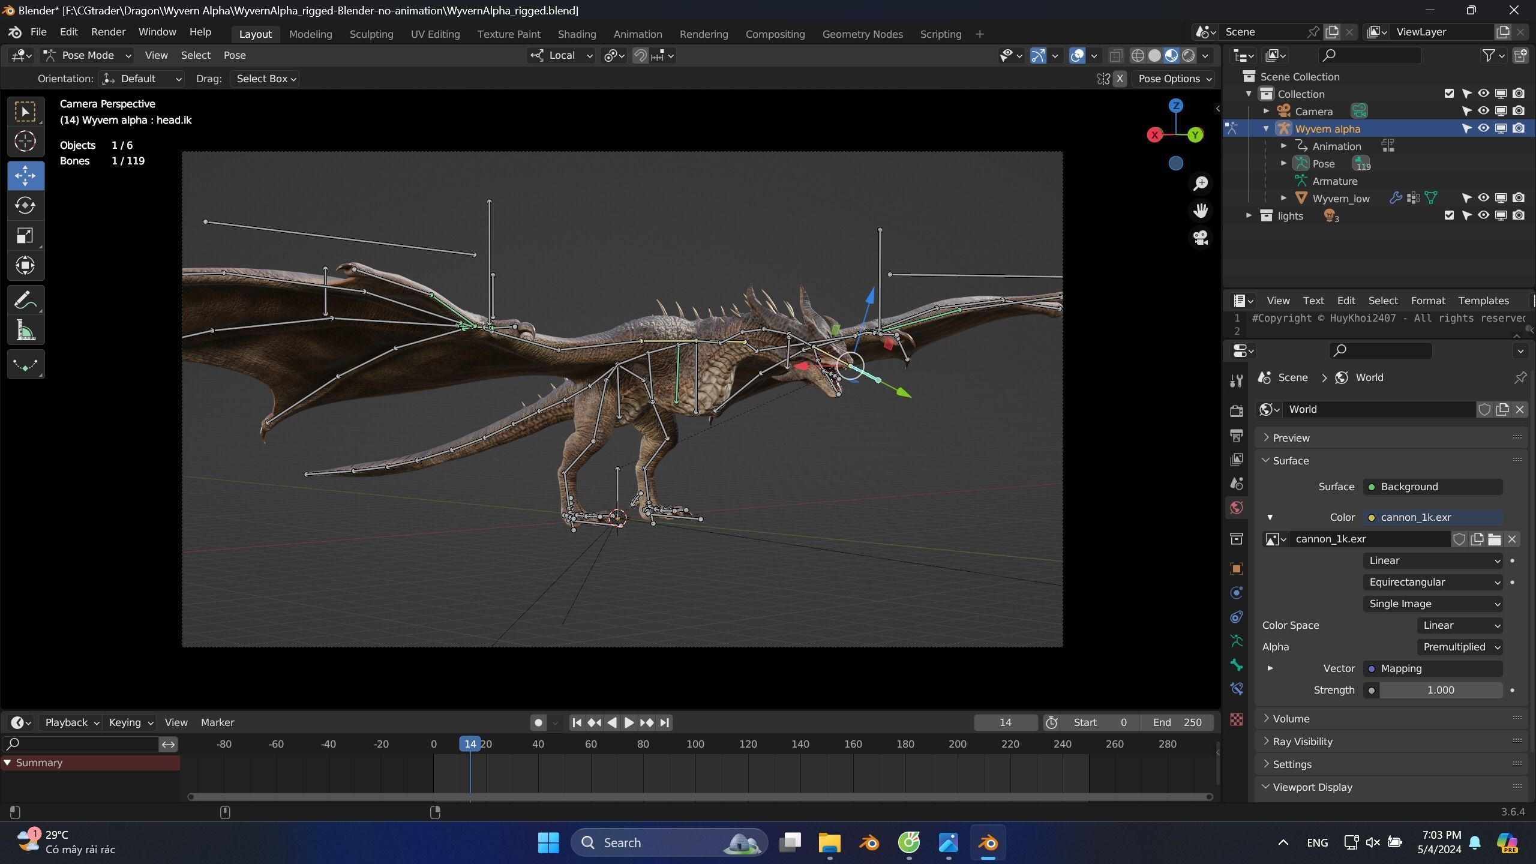This screenshot has height=864, width=1536.
Task: Jump to the next keyframe
Action: 646,723
